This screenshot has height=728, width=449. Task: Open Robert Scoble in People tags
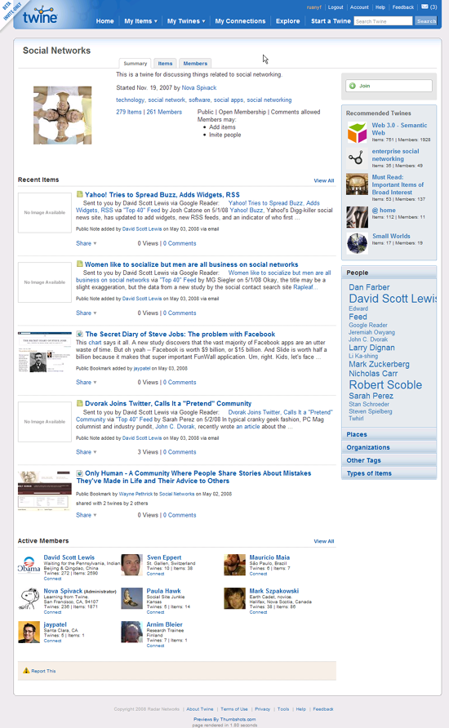point(385,385)
